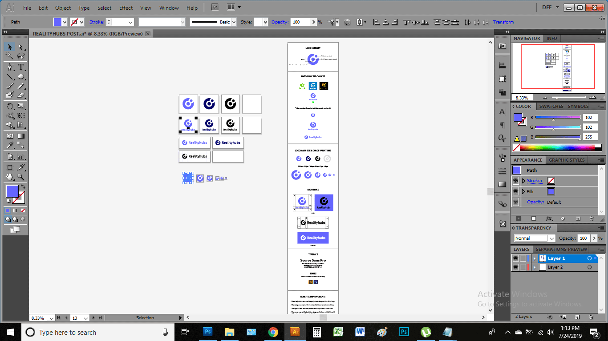608x341 pixels.
Task: Click the Transform link in the control bar
Action: [503, 22]
